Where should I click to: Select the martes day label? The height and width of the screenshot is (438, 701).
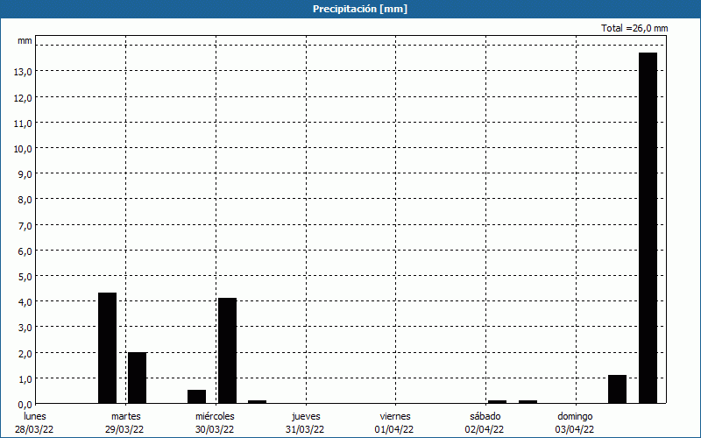coord(126,416)
